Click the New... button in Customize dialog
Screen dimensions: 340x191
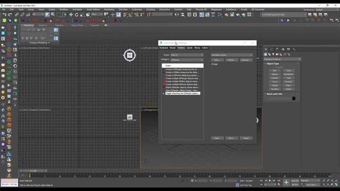pyautogui.click(x=217, y=60)
